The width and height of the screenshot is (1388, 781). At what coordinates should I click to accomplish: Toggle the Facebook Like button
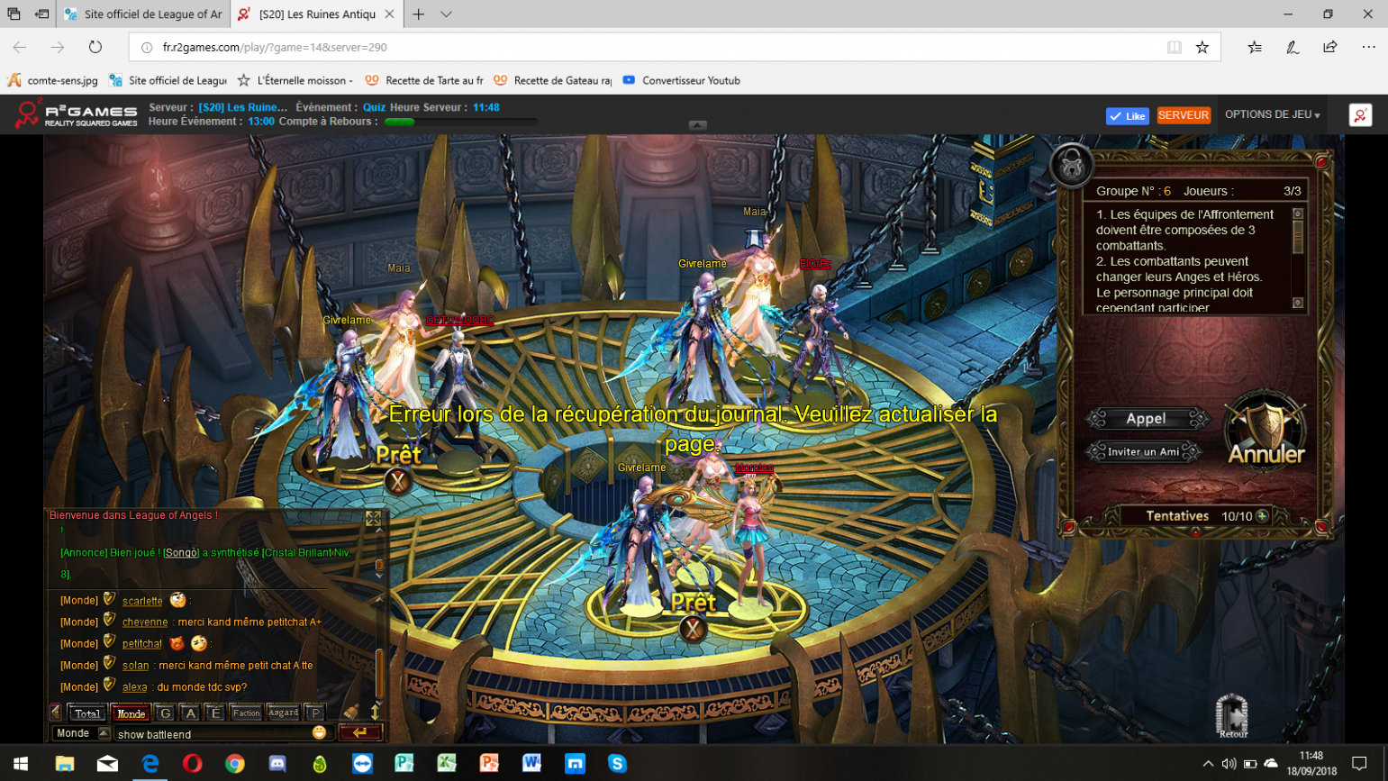click(1127, 116)
